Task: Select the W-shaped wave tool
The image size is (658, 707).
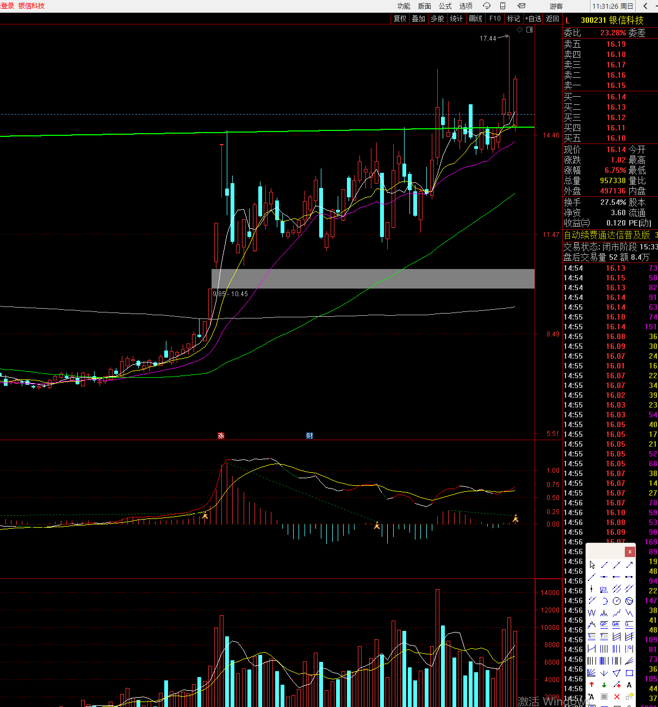Action: [x=592, y=613]
